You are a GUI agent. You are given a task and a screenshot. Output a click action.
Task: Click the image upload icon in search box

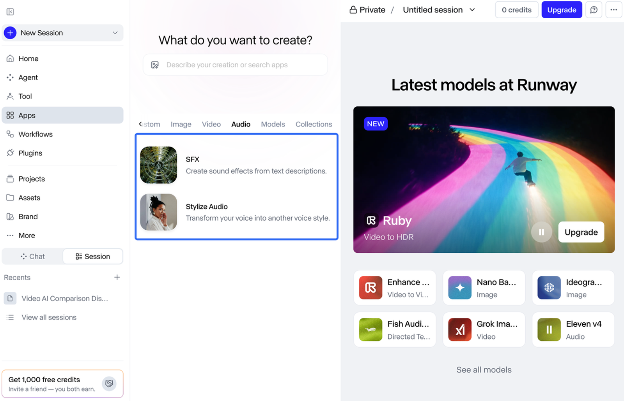(155, 65)
